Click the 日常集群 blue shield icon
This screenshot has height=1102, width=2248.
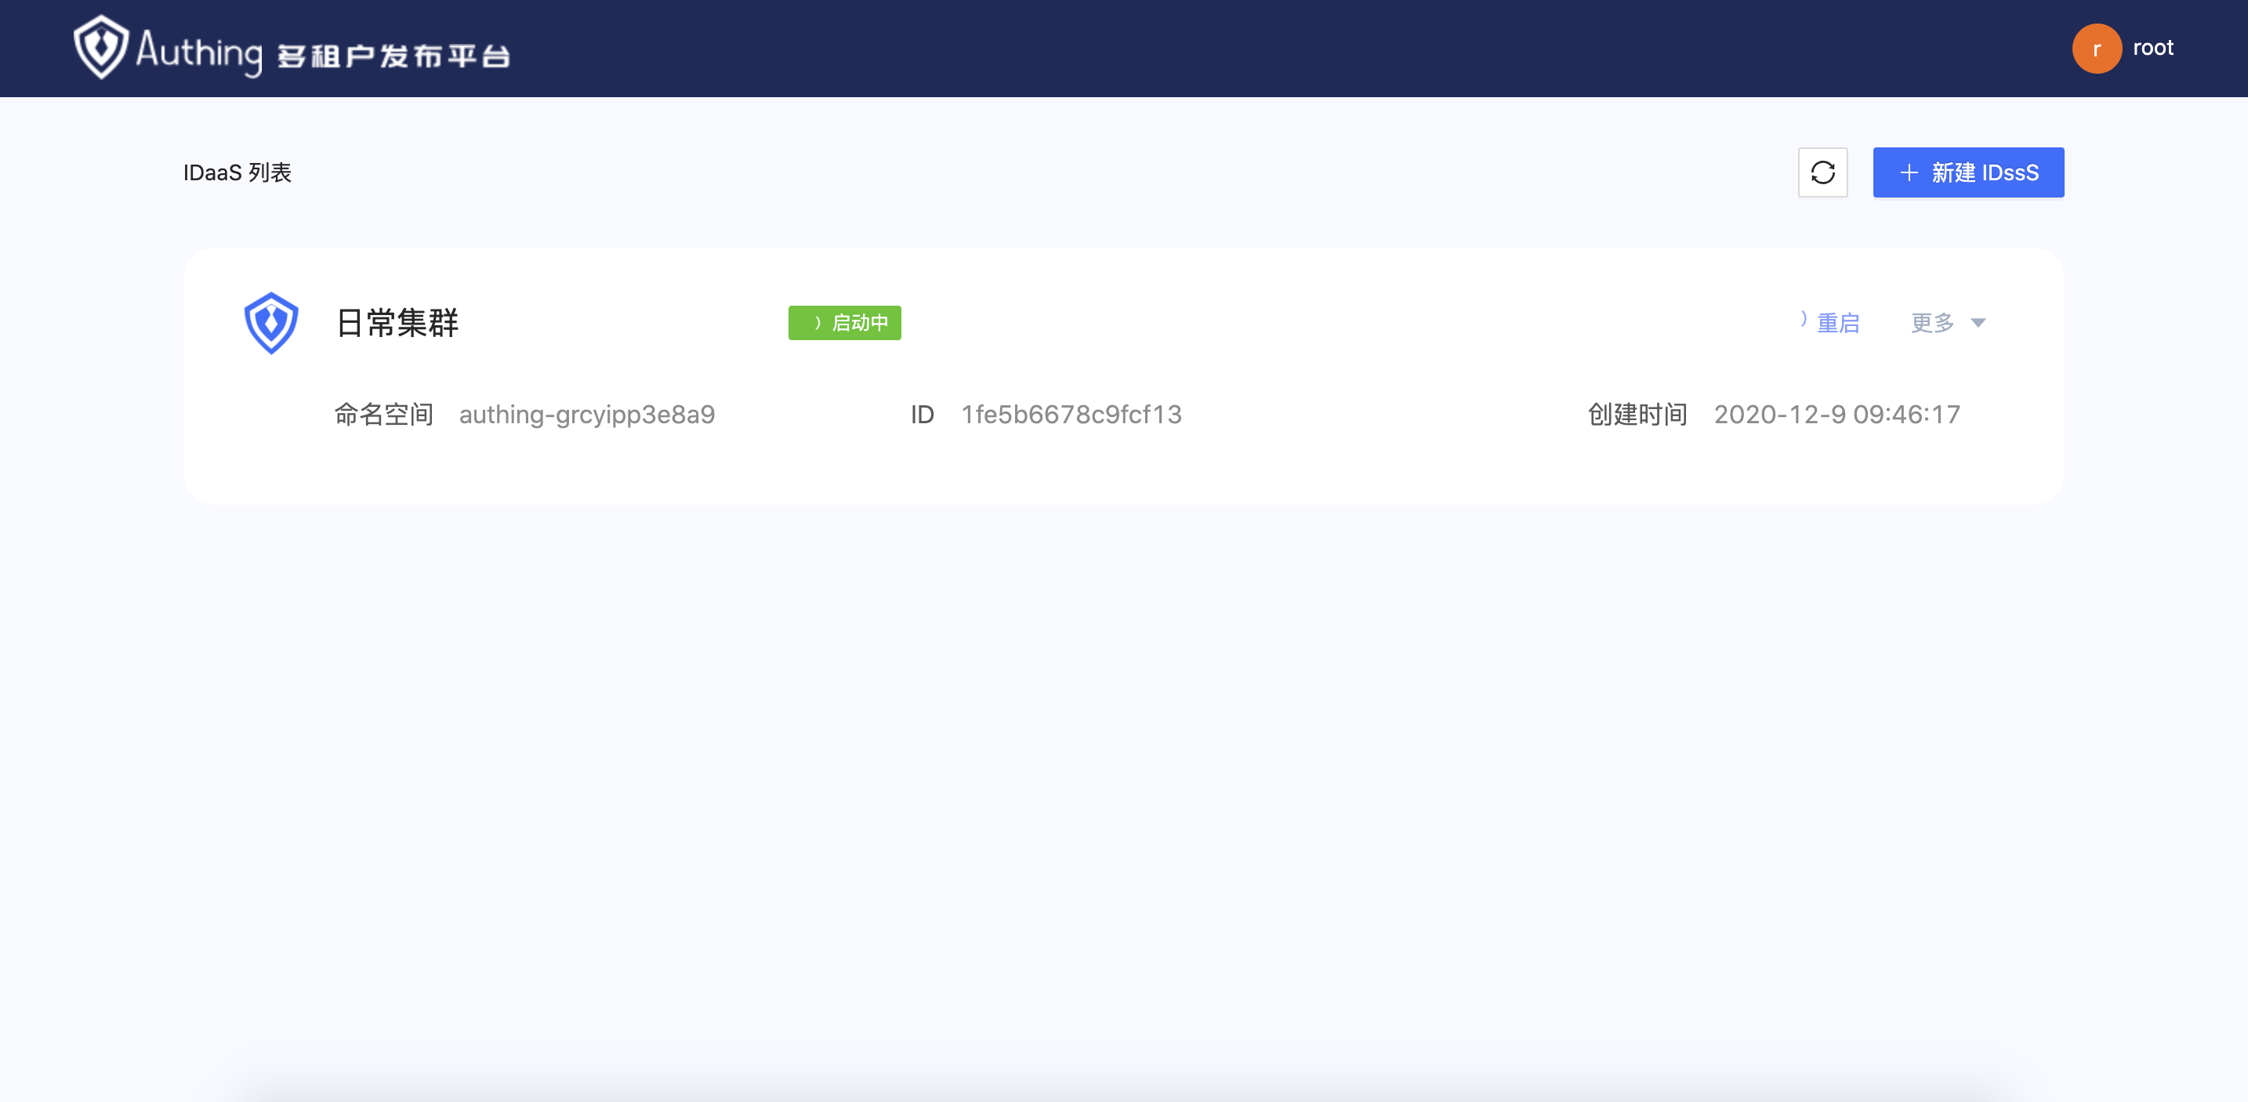click(270, 323)
